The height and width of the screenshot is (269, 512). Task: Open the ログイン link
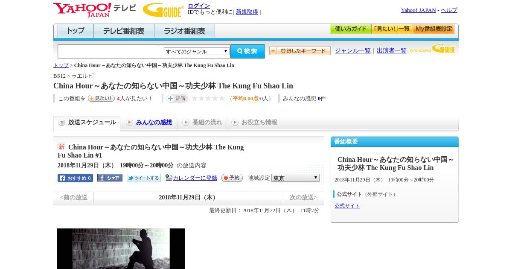click(199, 6)
